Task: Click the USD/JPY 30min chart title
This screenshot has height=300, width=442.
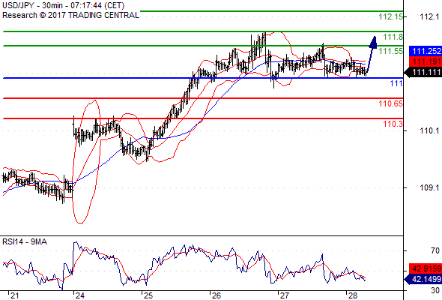Action: [x=63, y=5]
